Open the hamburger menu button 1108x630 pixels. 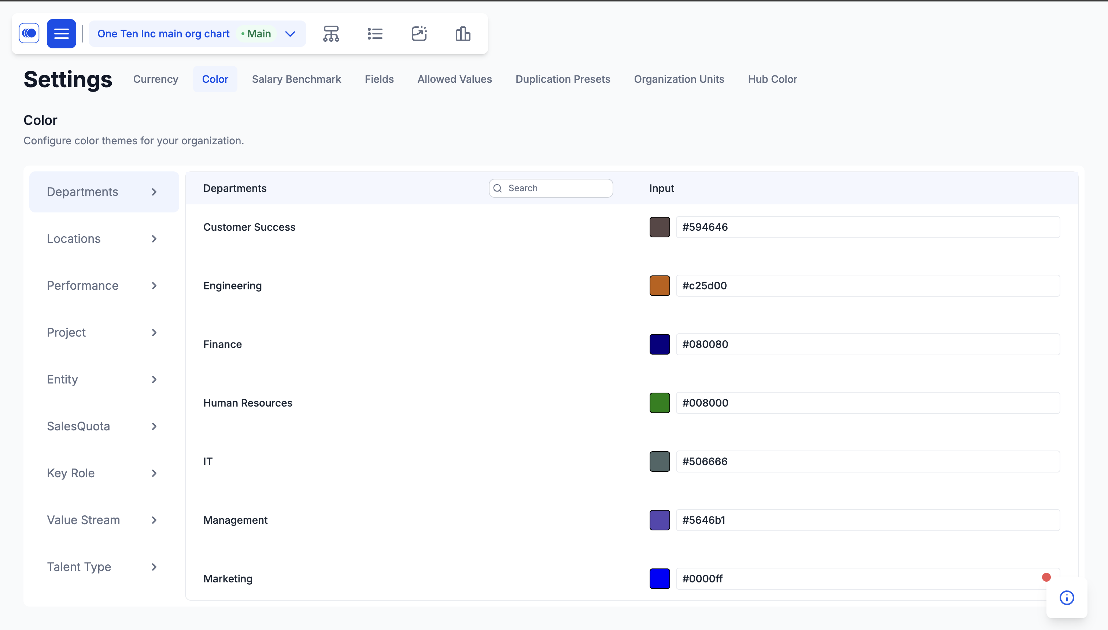click(x=62, y=33)
